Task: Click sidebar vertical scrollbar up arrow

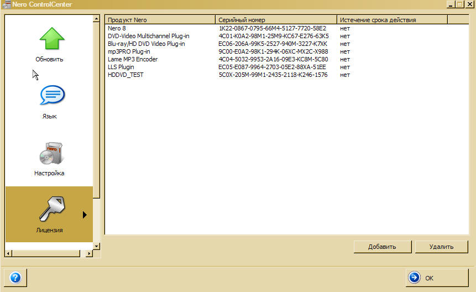Action: tap(96, 18)
